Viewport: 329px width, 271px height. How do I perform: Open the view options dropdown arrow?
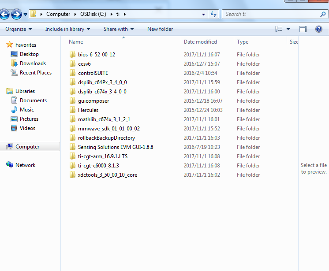point(288,29)
